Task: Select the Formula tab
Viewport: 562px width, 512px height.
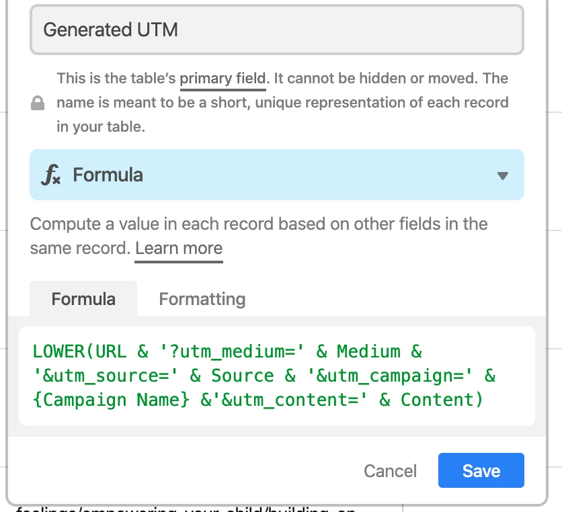Action: click(83, 299)
